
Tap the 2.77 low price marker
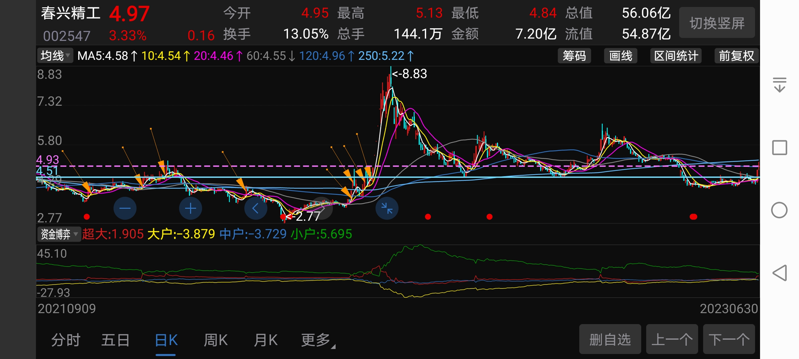click(303, 217)
